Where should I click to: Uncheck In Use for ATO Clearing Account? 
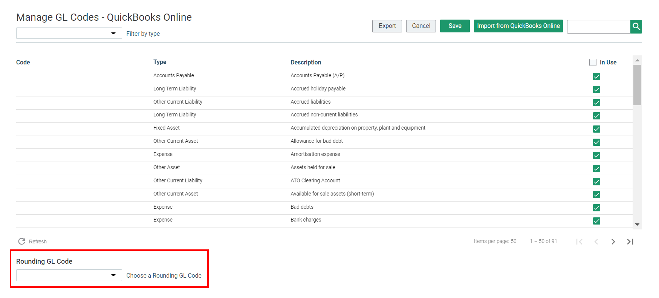click(x=596, y=182)
